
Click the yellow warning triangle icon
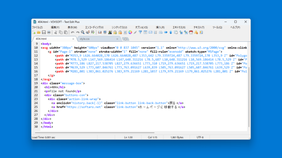(x=196, y=32)
